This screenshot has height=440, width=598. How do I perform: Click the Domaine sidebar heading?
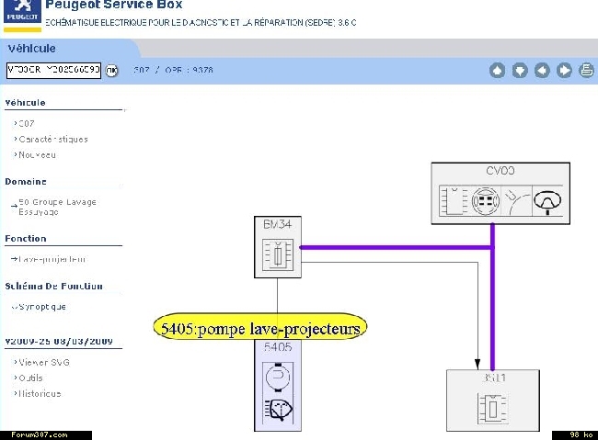coord(26,182)
